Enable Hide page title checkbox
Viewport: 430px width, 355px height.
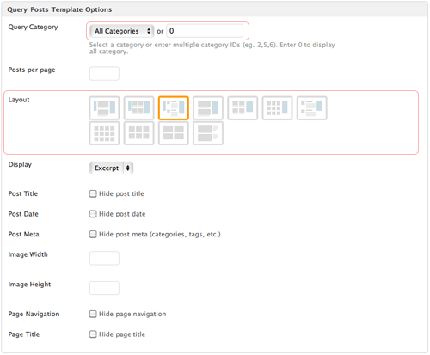[93, 334]
